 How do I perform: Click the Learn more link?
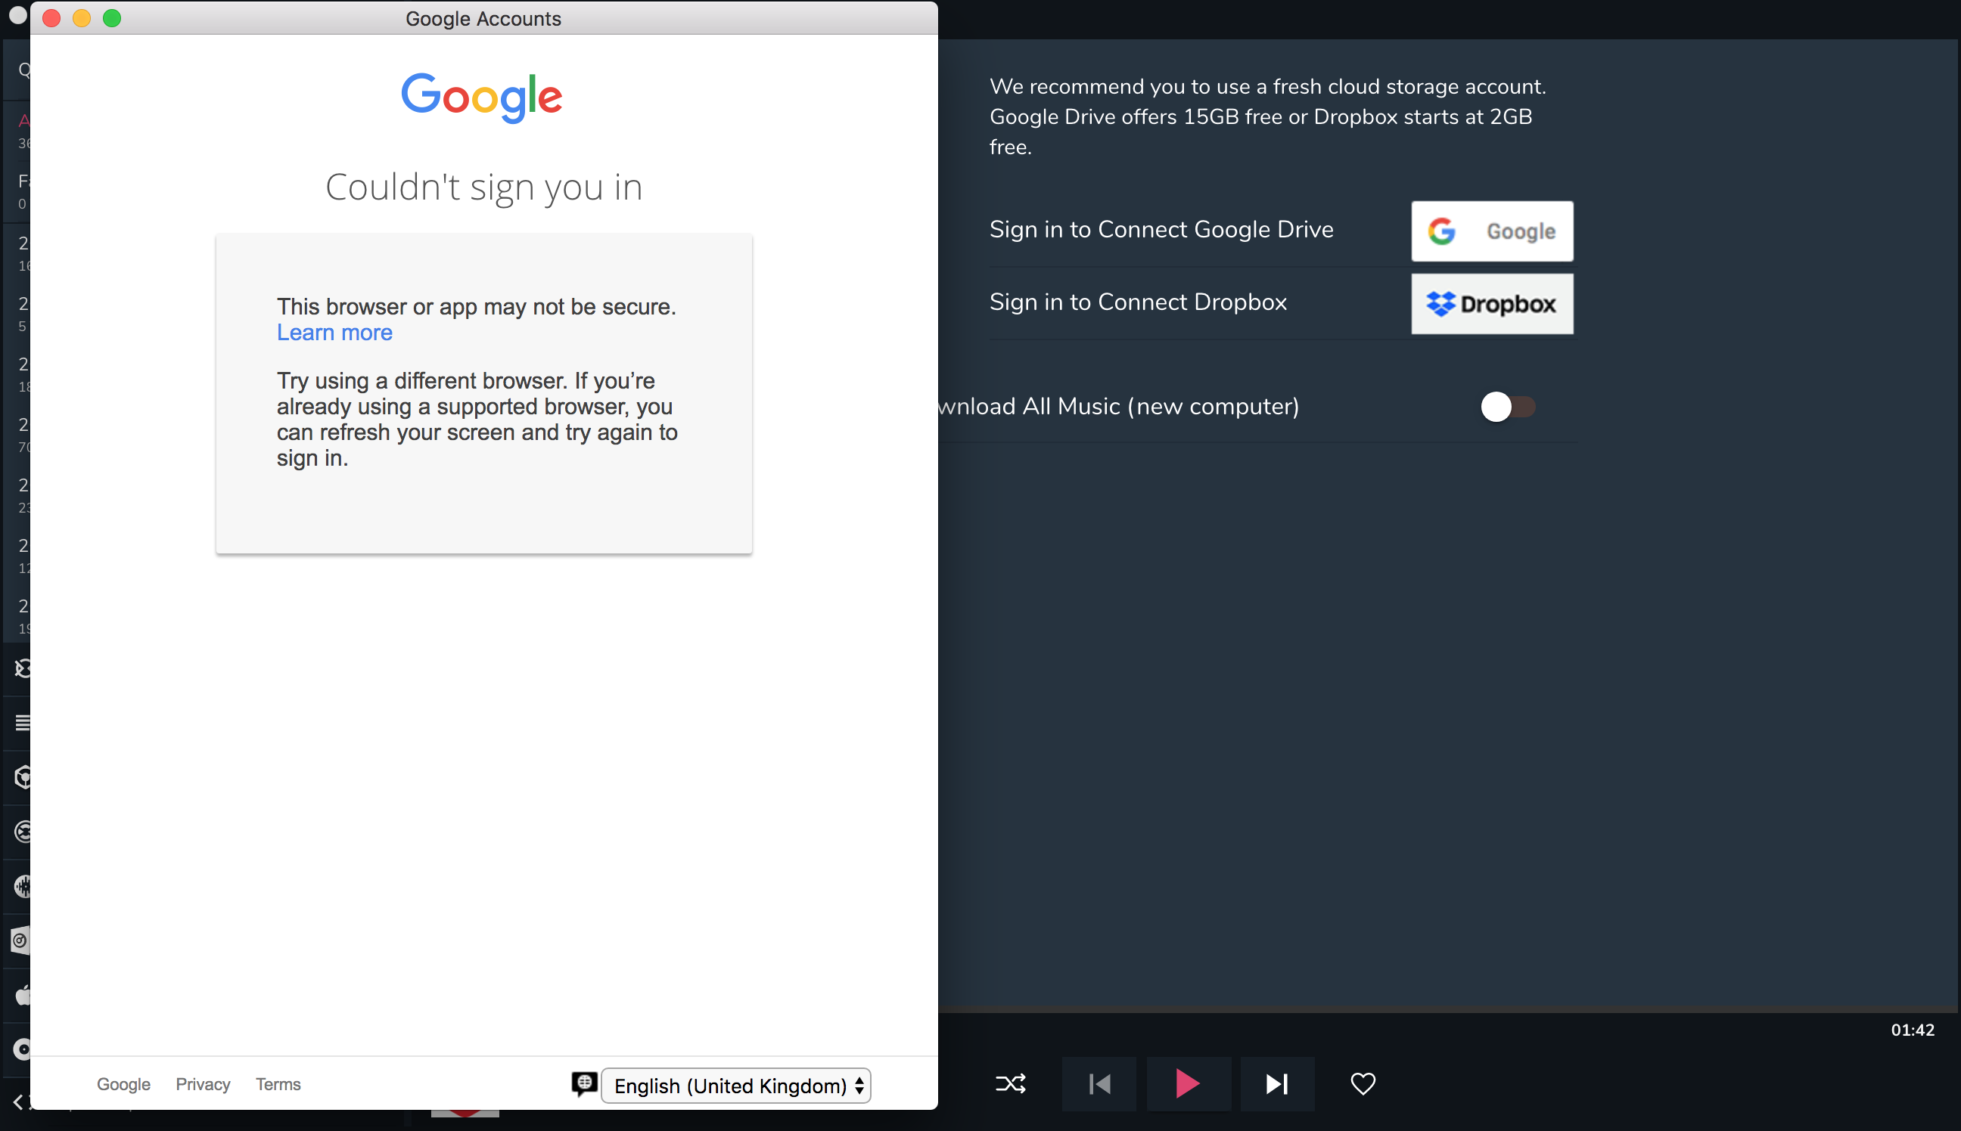pos(334,333)
